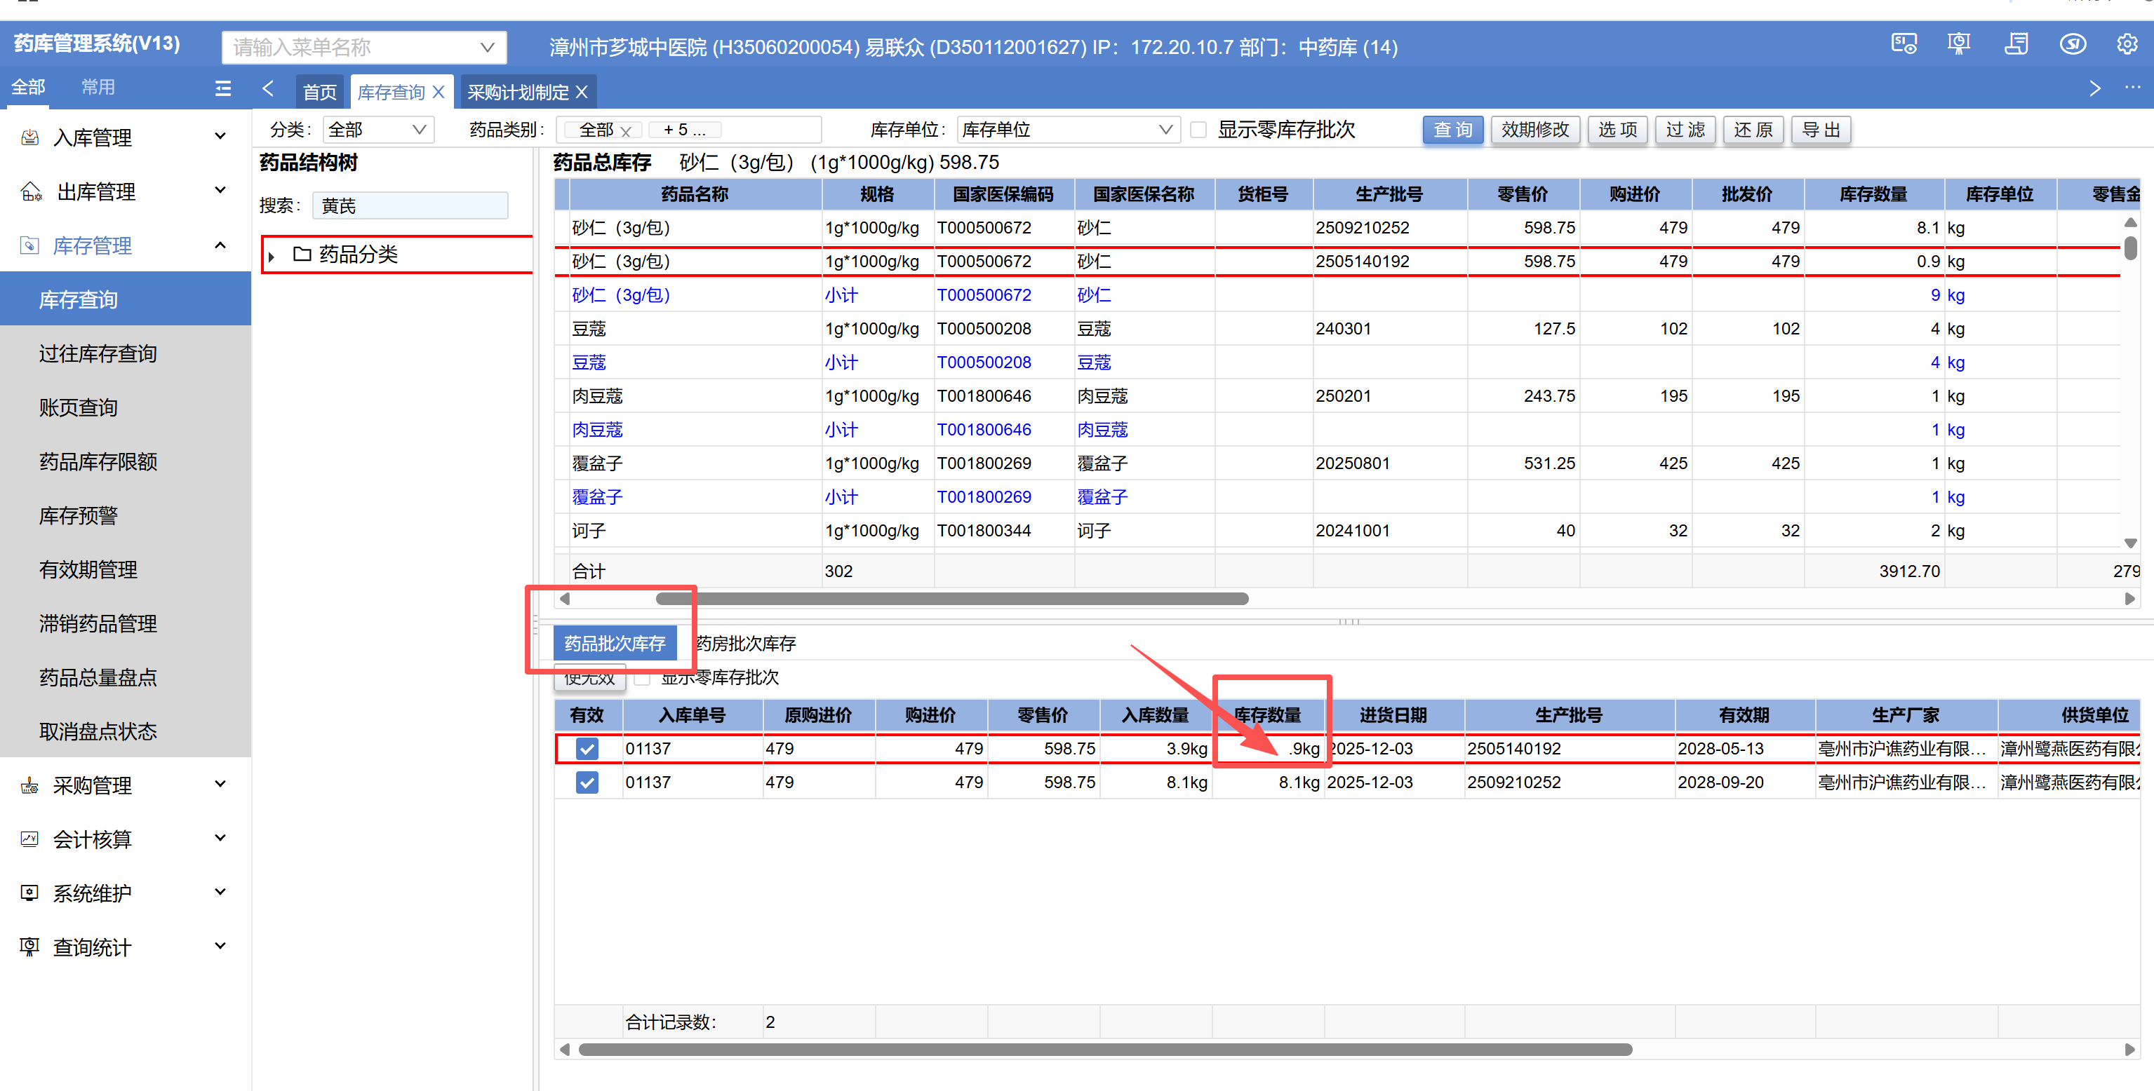Click the 搜索 input field with 黄芪
The height and width of the screenshot is (1091, 2154).
tap(410, 205)
